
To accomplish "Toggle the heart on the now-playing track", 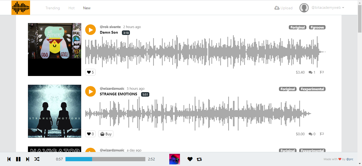I will click(x=190, y=159).
